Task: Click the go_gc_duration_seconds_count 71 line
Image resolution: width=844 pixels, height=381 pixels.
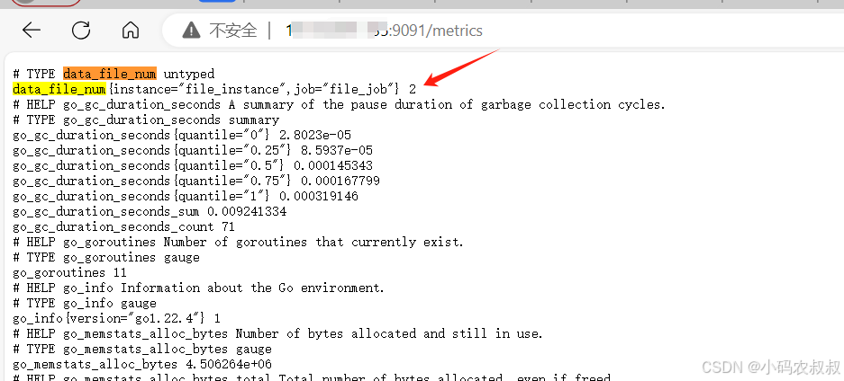Action: [123, 226]
